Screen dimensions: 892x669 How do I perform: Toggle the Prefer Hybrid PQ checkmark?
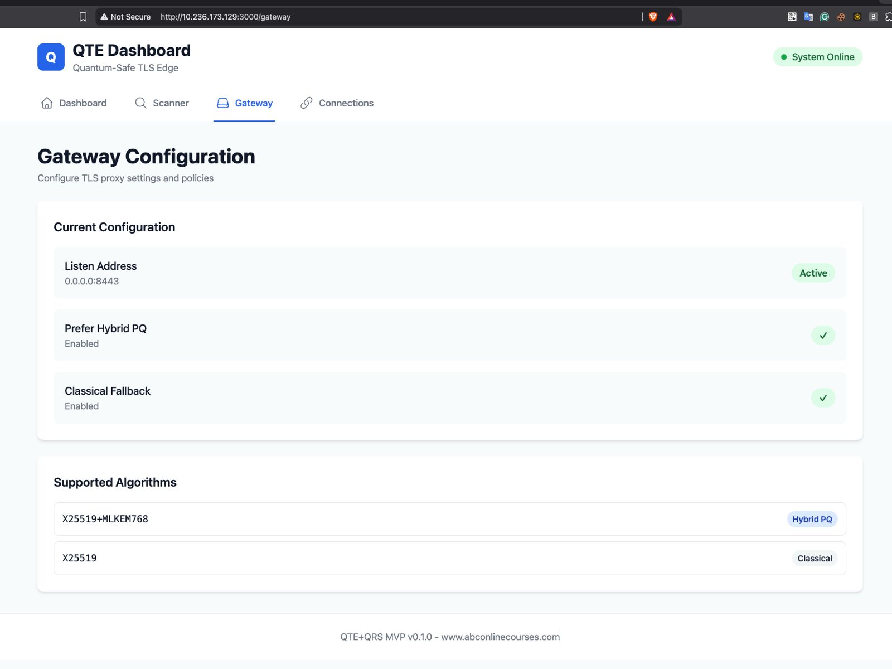pos(823,335)
